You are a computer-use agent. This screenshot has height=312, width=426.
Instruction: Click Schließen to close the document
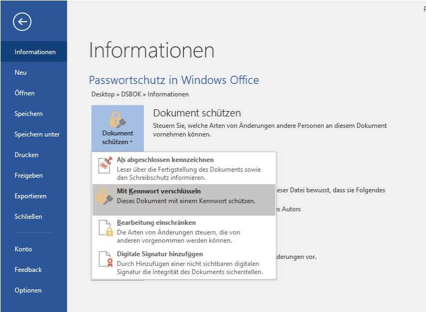click(34, 217)
